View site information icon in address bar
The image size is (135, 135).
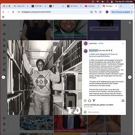[19, 12]
